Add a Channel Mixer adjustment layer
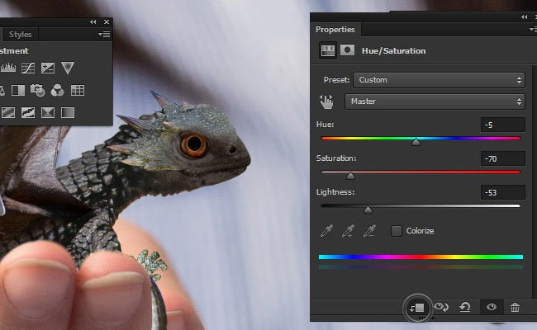 pyautogui.click(x=57, y=90)
